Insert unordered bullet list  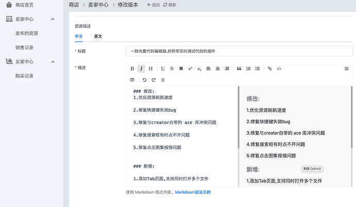tap(257, 68)
